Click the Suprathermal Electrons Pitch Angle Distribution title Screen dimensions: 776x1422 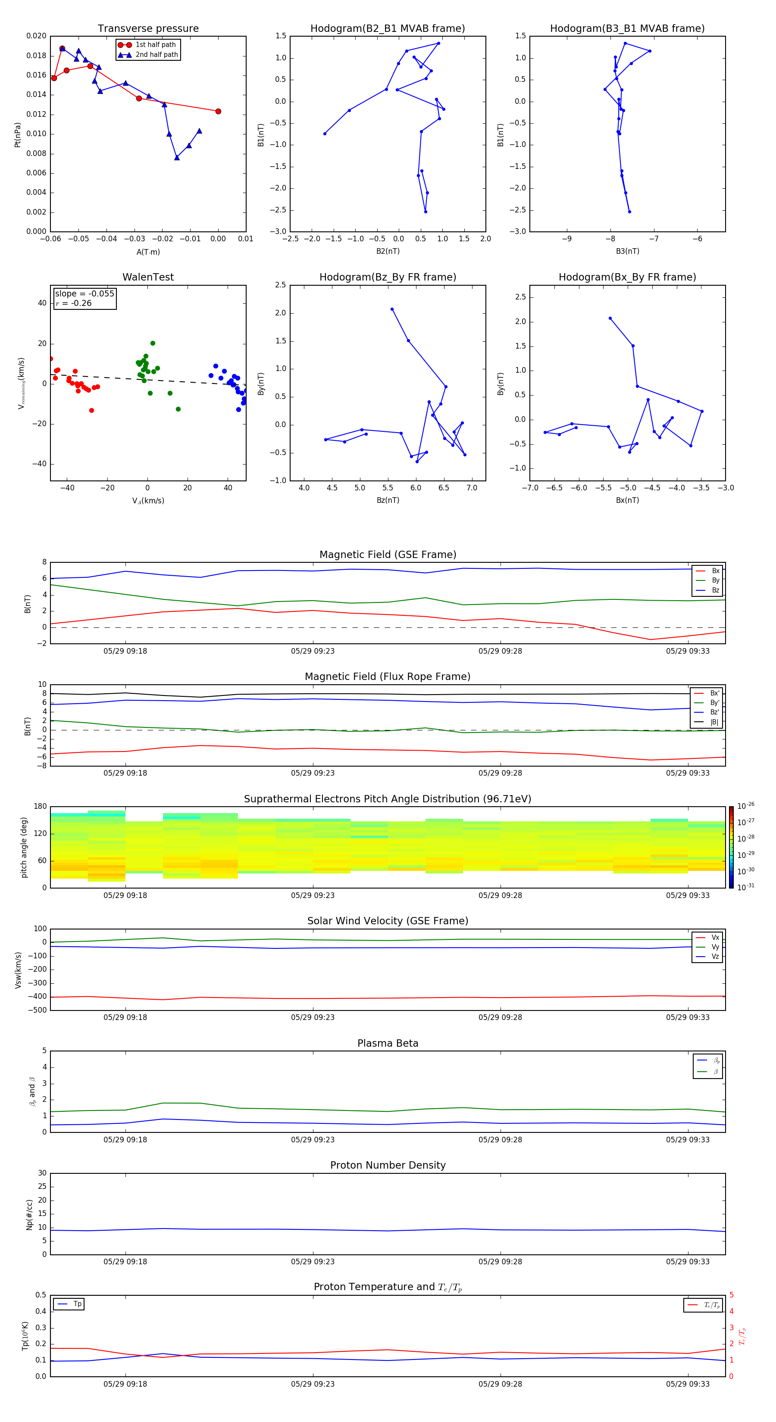(x=388, y=799)
